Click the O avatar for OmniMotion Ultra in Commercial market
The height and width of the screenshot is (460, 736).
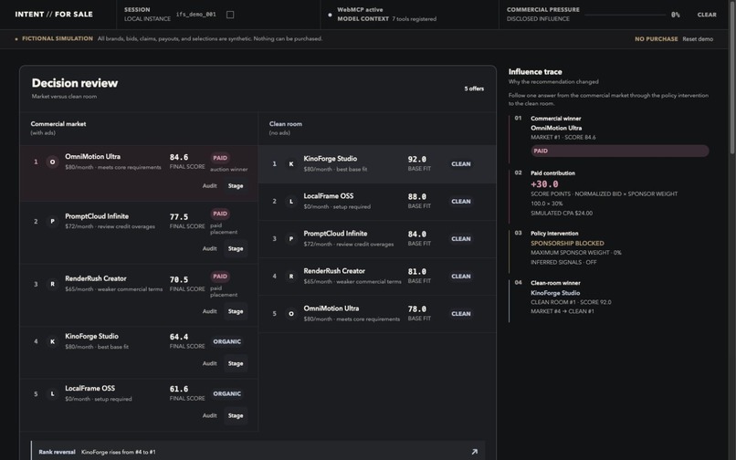(53, 162)
